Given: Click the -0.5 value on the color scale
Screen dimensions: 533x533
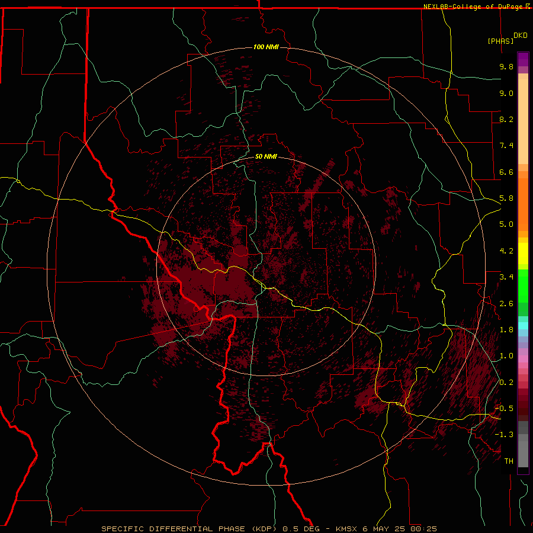Looking at the screenshot, I should [x=504, y=409].
